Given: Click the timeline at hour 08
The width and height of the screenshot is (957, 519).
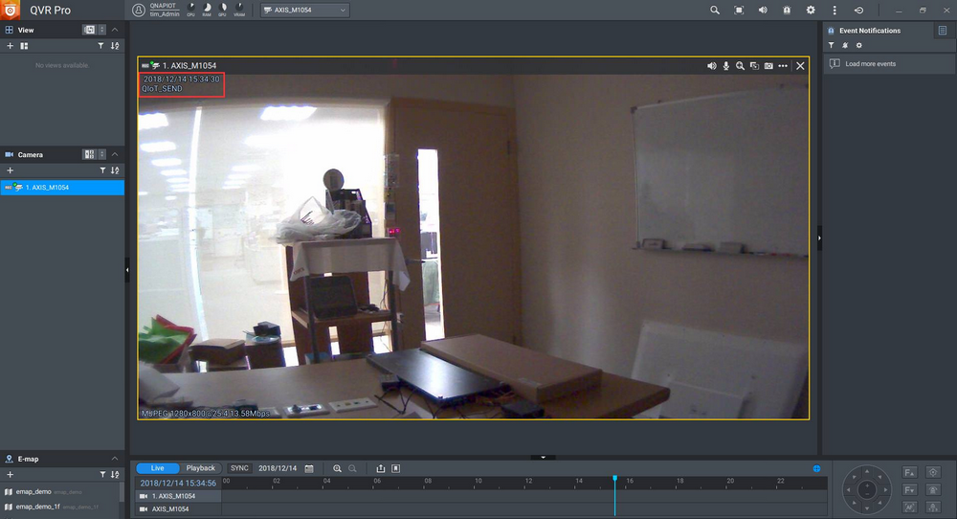Looking at the screenshot, I should [428, 481].
